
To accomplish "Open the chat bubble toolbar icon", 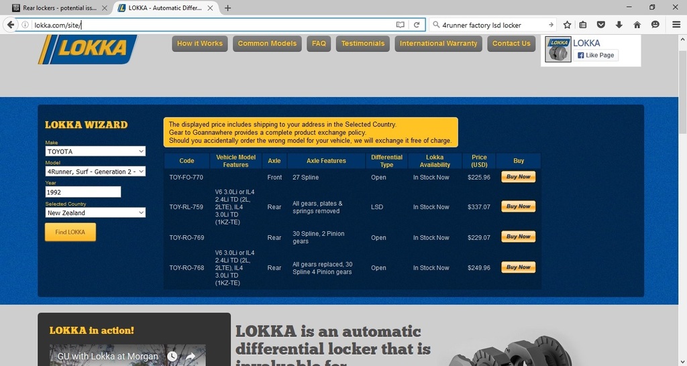I will click(x=655, y=25).
